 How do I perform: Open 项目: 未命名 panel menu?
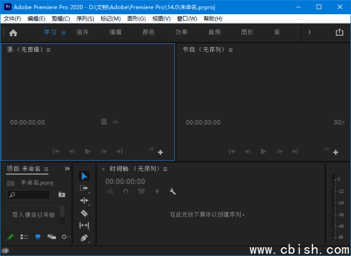(x=46, y=169)
